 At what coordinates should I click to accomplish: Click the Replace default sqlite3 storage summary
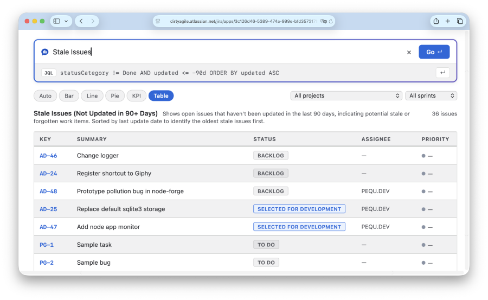coord(121,209)
